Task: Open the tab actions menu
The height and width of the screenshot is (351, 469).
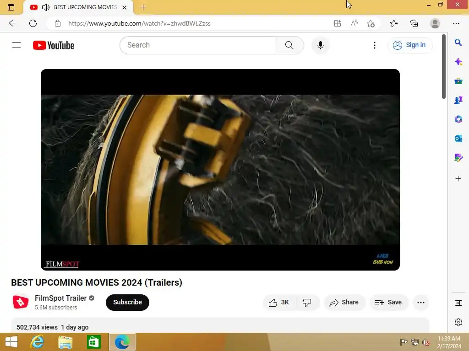Action: (x=11, y=7)
